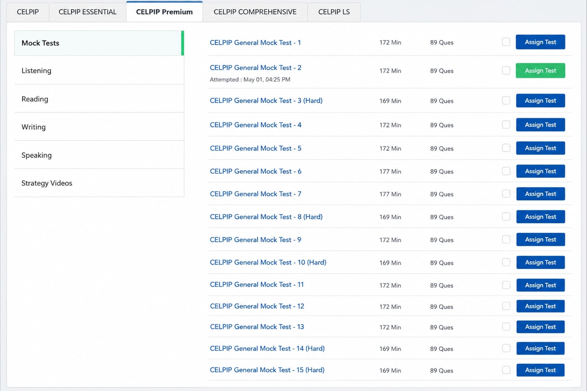Open CELPIP General Mock Test - 6 link

255,171
